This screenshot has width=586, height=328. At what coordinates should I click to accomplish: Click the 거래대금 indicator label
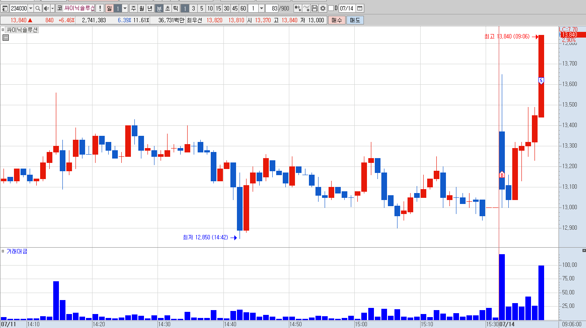point(17,251)
